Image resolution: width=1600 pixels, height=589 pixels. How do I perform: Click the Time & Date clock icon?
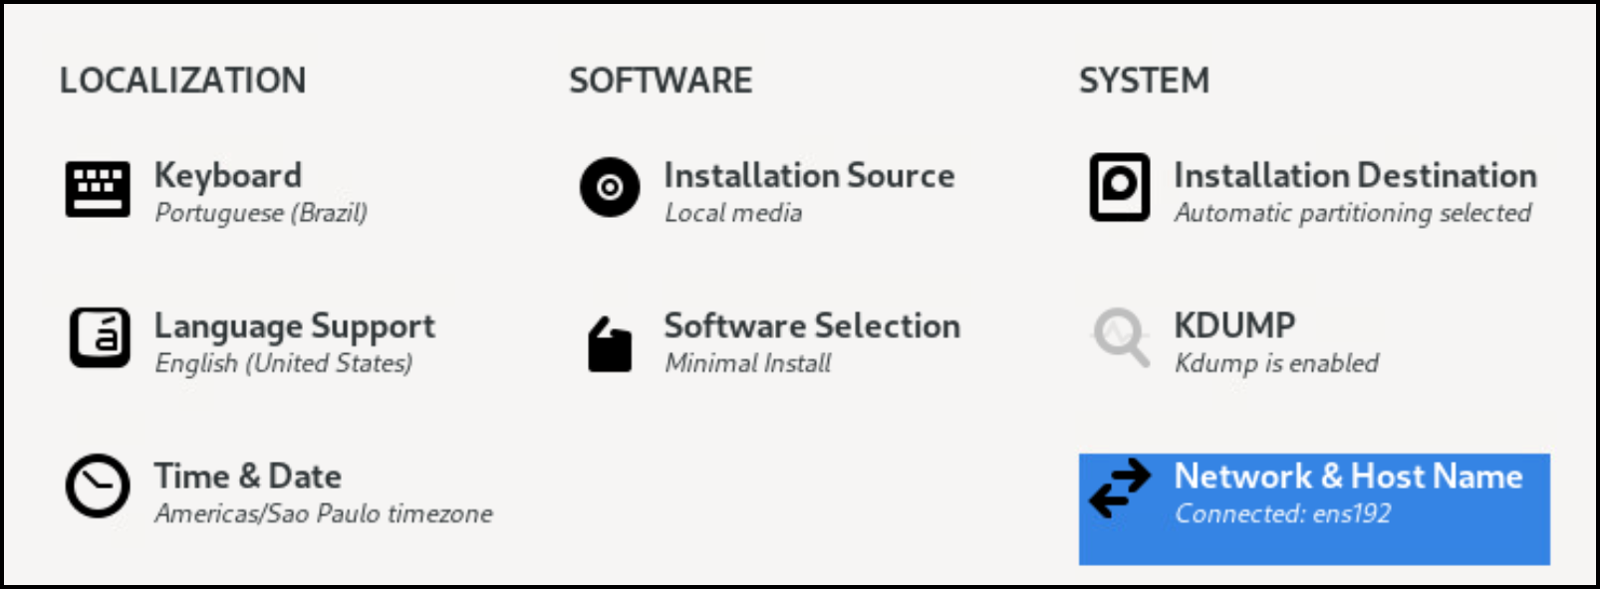98,487
